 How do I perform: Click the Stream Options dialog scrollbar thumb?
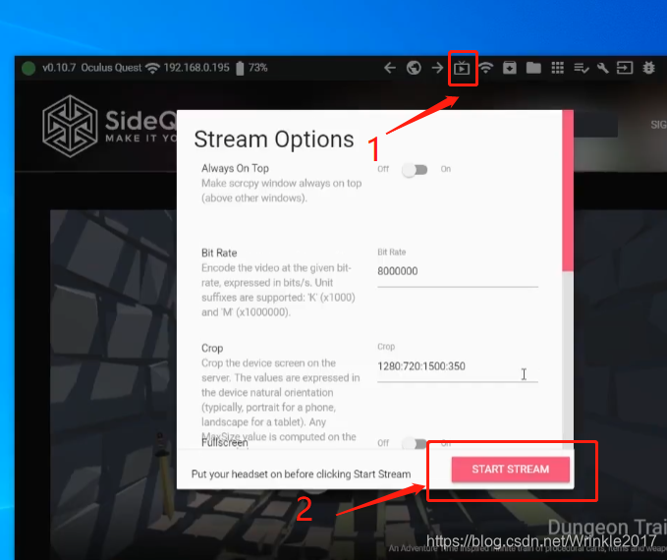click(x=568, y=191)
